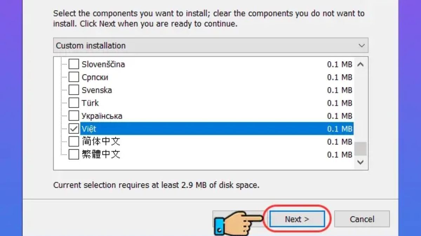Select the Svenska list item label
421x236 pixels.
coord(97,90)
